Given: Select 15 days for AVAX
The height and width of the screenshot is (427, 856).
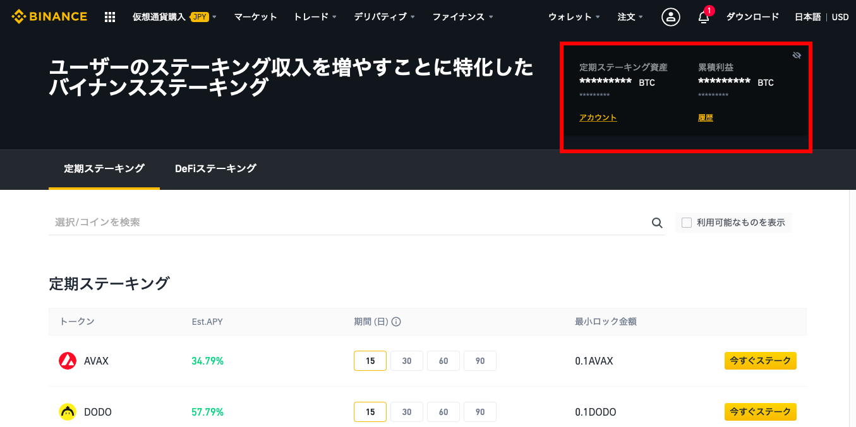Looking at the screenshot, I should 370,361.
